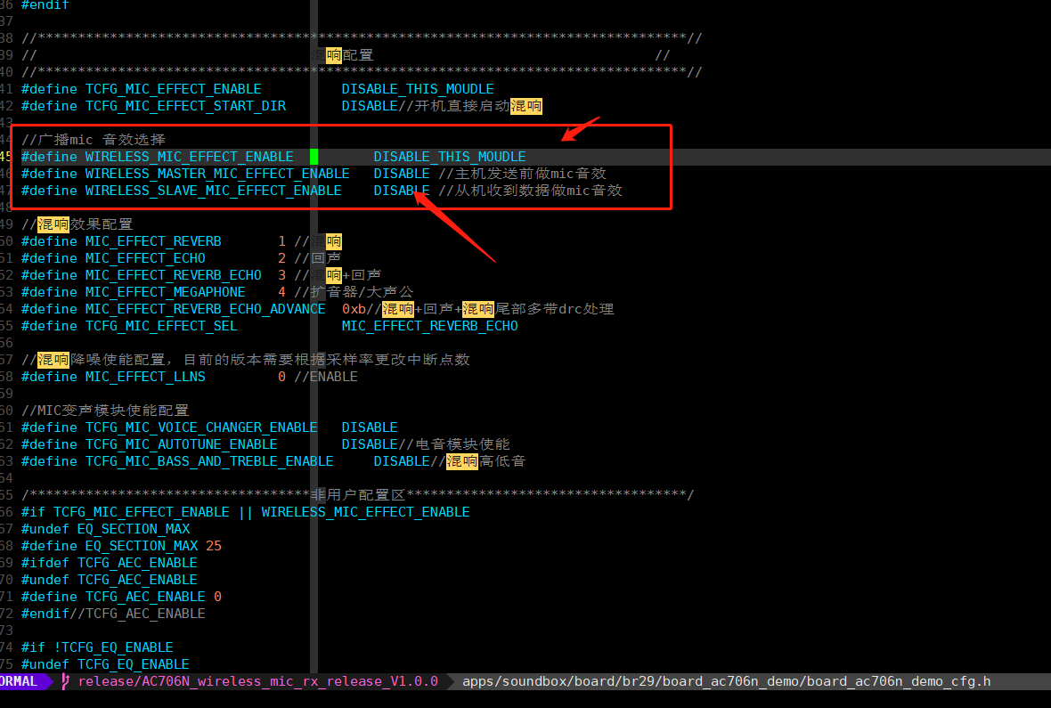Click DISABLE_THIS_MOUDLE value of WIRELESS_MIC_EFFECT_ENABLE
This screenshot has height=708, width=1051.
[x=450, y=156]
